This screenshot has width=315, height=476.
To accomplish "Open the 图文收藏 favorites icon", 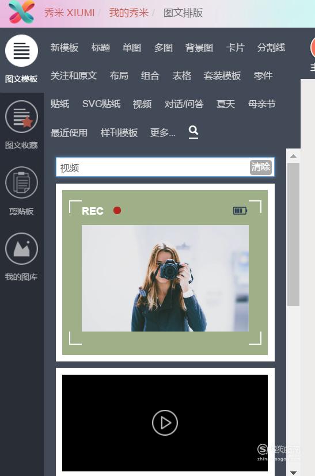I will [x=21, y=117].
